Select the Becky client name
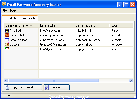137x99 pixels. point(14,49)
